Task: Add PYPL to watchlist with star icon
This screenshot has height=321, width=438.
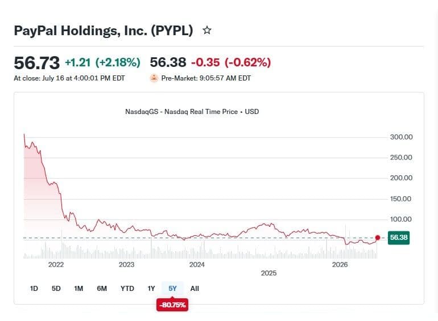Action: [x=206, y=30]
